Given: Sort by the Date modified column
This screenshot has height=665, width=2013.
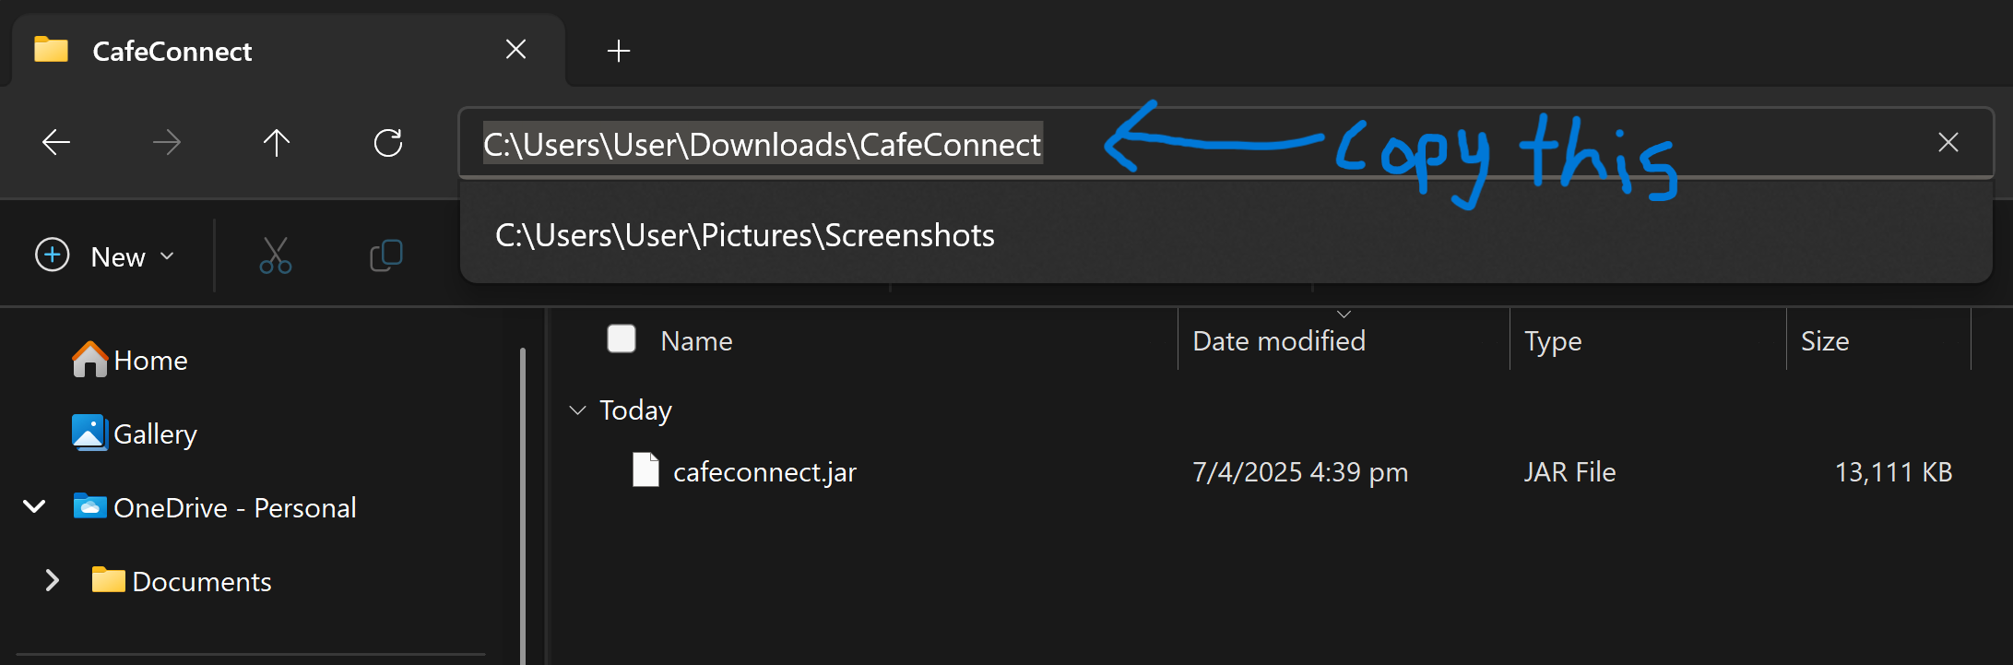Looking at the screenshot, I should 1279,340.
